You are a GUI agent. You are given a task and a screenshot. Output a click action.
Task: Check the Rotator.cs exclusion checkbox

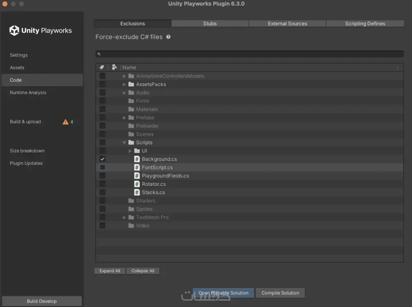click(103, 184)
